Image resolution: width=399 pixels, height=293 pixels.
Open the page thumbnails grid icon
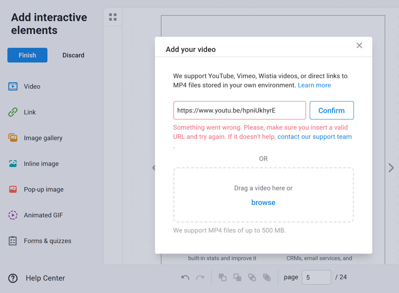click(113, 17)
